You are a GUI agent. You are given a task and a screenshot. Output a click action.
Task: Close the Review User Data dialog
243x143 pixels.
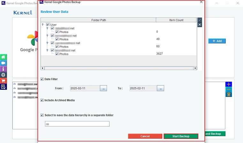click(x=201, y=2)
